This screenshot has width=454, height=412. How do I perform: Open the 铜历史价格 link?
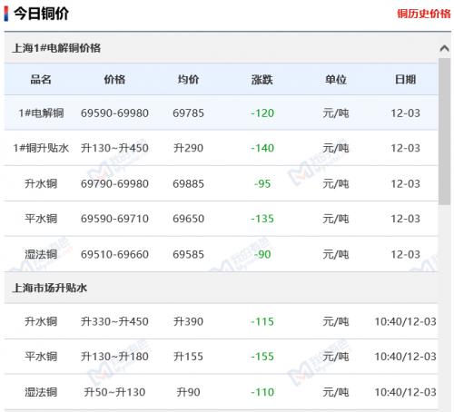[423, 14]
